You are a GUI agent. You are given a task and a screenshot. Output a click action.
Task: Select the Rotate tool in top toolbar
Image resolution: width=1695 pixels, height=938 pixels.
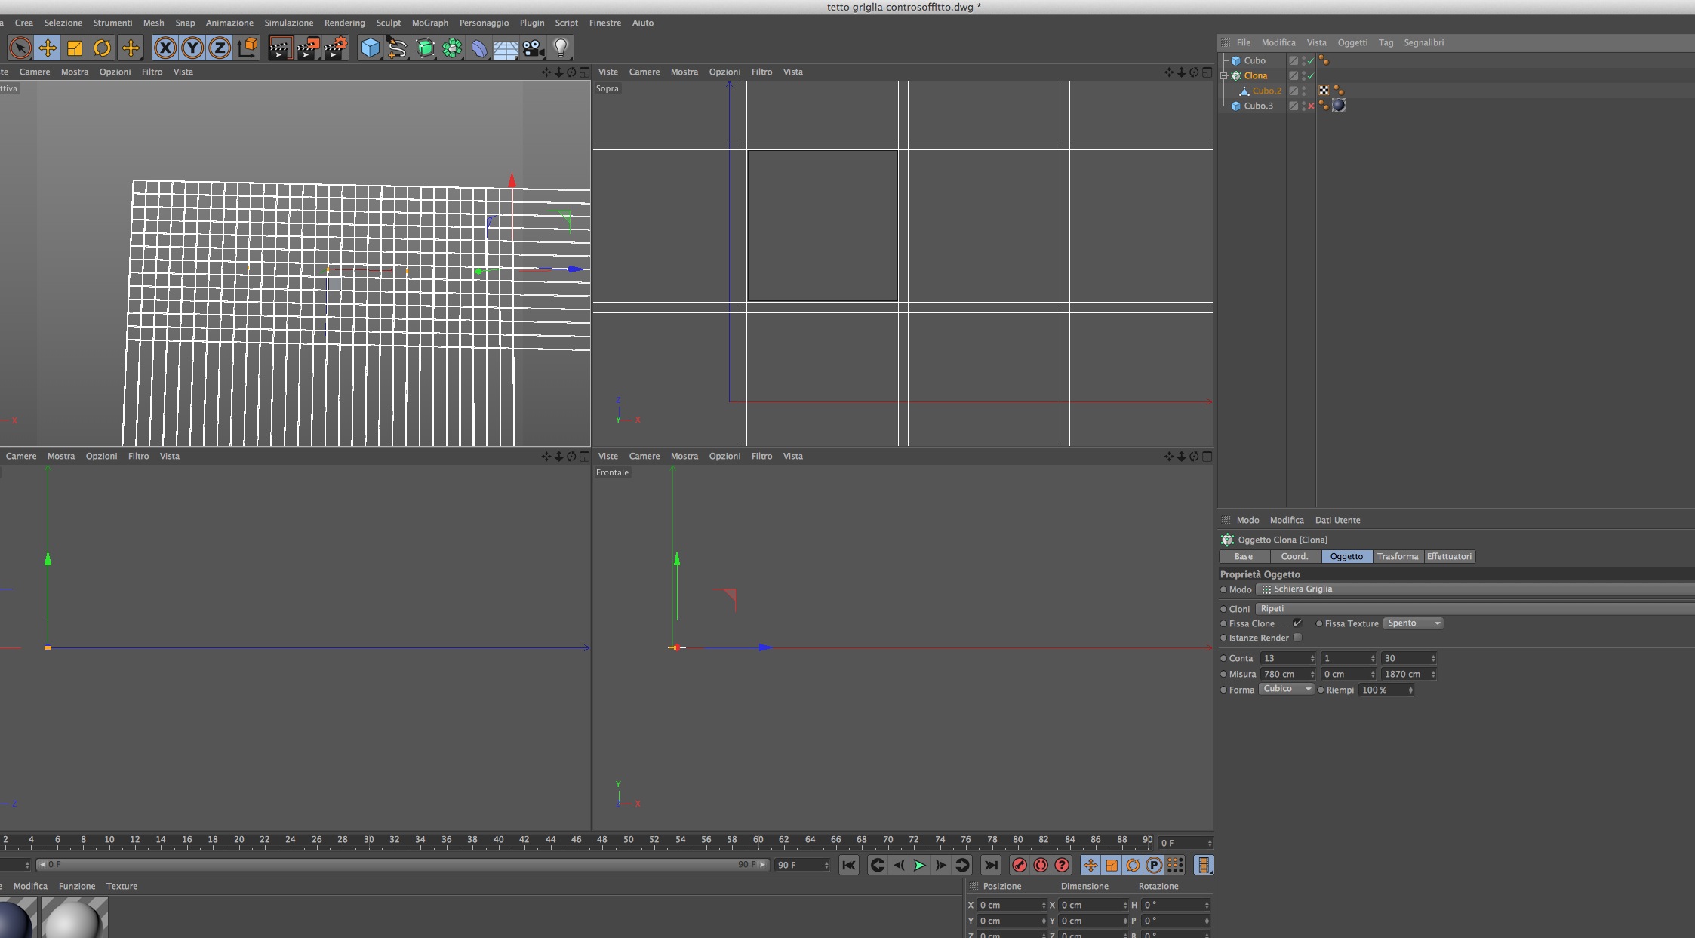[x=102, y=48]
